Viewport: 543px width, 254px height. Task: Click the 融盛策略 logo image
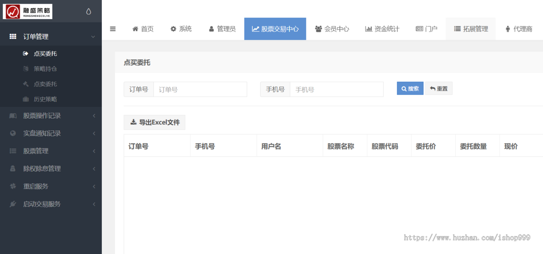pos(27,11)
